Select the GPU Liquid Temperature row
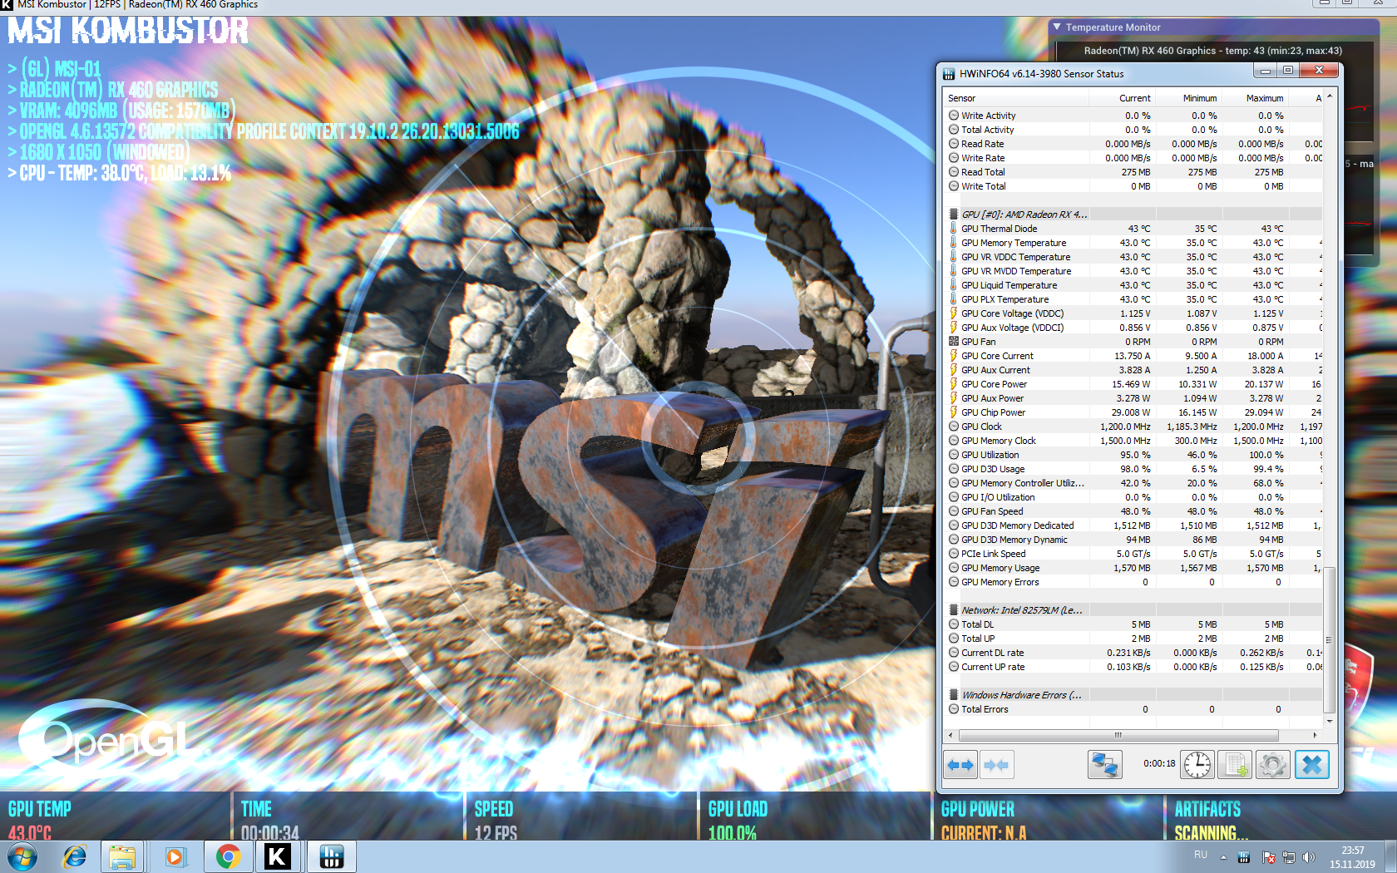1397x873 pixels. click(x=1134, y=285)
